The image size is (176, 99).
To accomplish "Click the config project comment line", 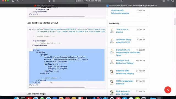I will coord(43,36).
